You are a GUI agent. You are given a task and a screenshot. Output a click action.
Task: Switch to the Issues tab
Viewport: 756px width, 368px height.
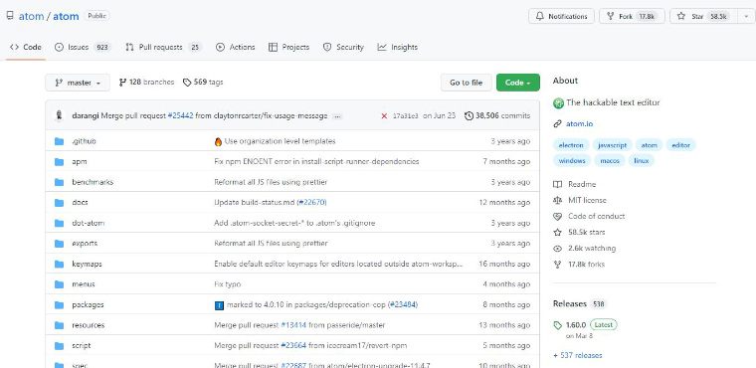pos(83,48)
